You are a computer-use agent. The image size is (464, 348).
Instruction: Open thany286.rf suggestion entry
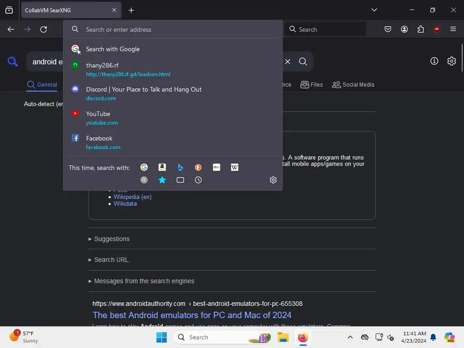click(173, 69)
